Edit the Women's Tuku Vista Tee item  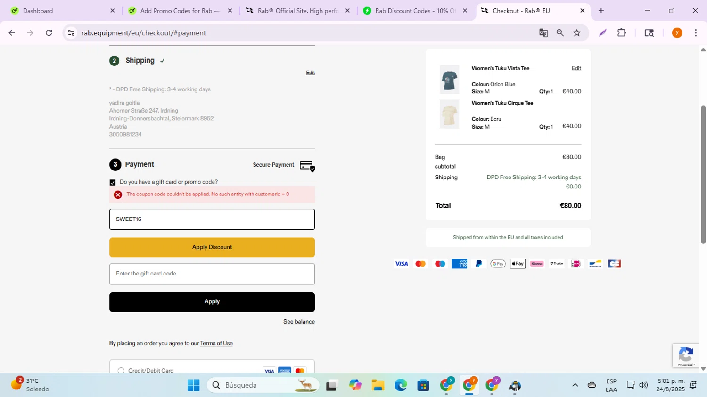point(576,68)
